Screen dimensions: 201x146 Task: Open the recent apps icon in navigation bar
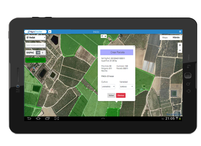[x=47, y=119]
